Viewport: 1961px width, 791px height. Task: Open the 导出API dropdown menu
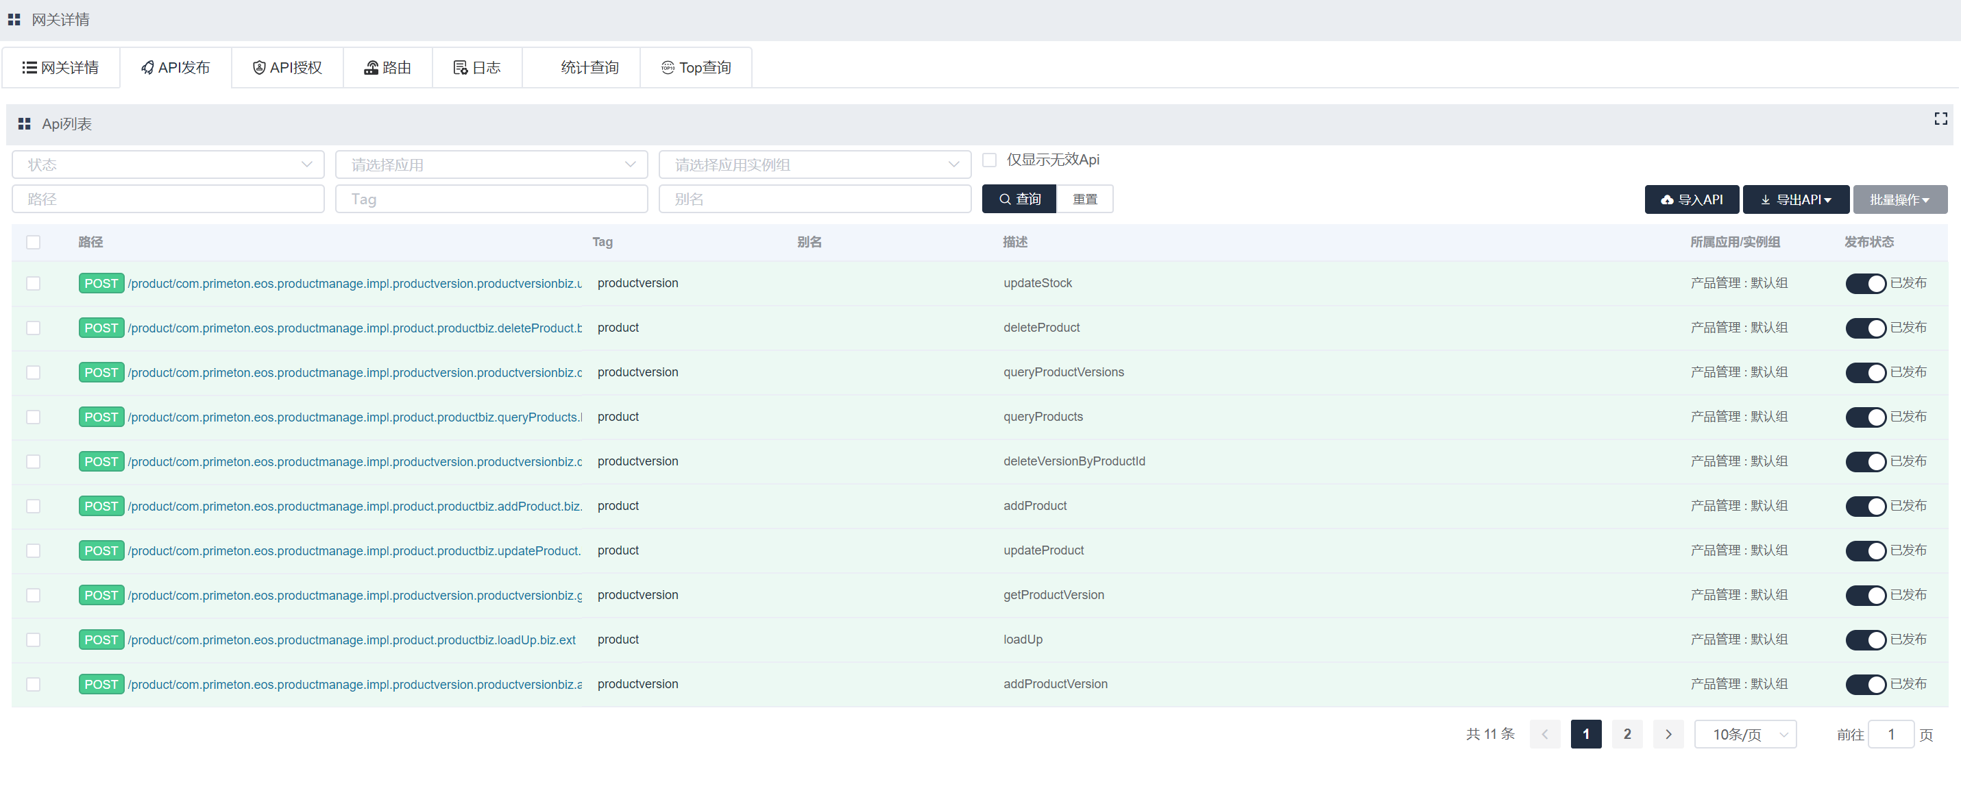pos(1795,199)
